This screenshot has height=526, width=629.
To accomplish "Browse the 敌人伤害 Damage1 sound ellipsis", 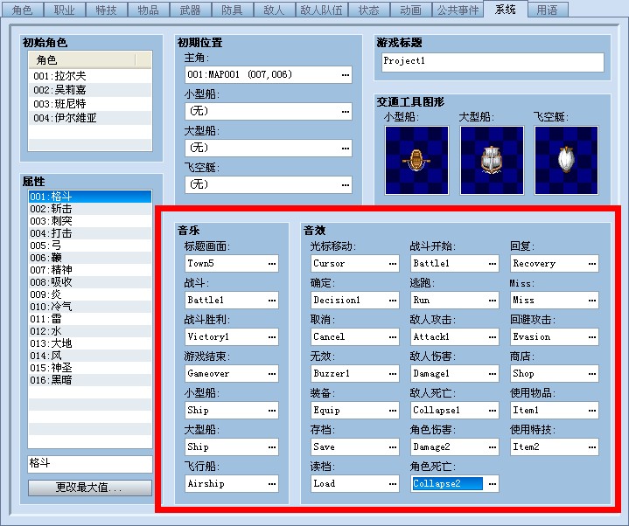I will pyautogui.click(x=493, y=374).
